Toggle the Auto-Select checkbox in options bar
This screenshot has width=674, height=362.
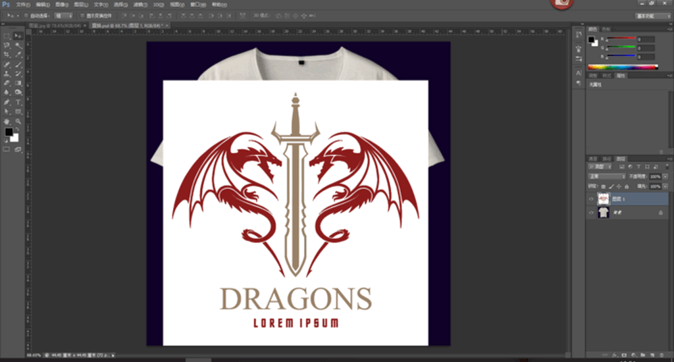coord(26,16)
